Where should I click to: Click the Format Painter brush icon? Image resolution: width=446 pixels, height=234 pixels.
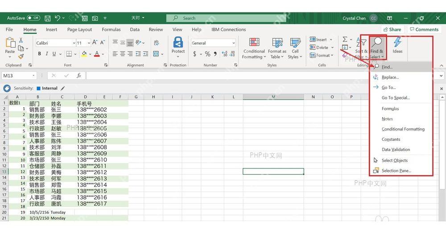[x=21, y=56]
